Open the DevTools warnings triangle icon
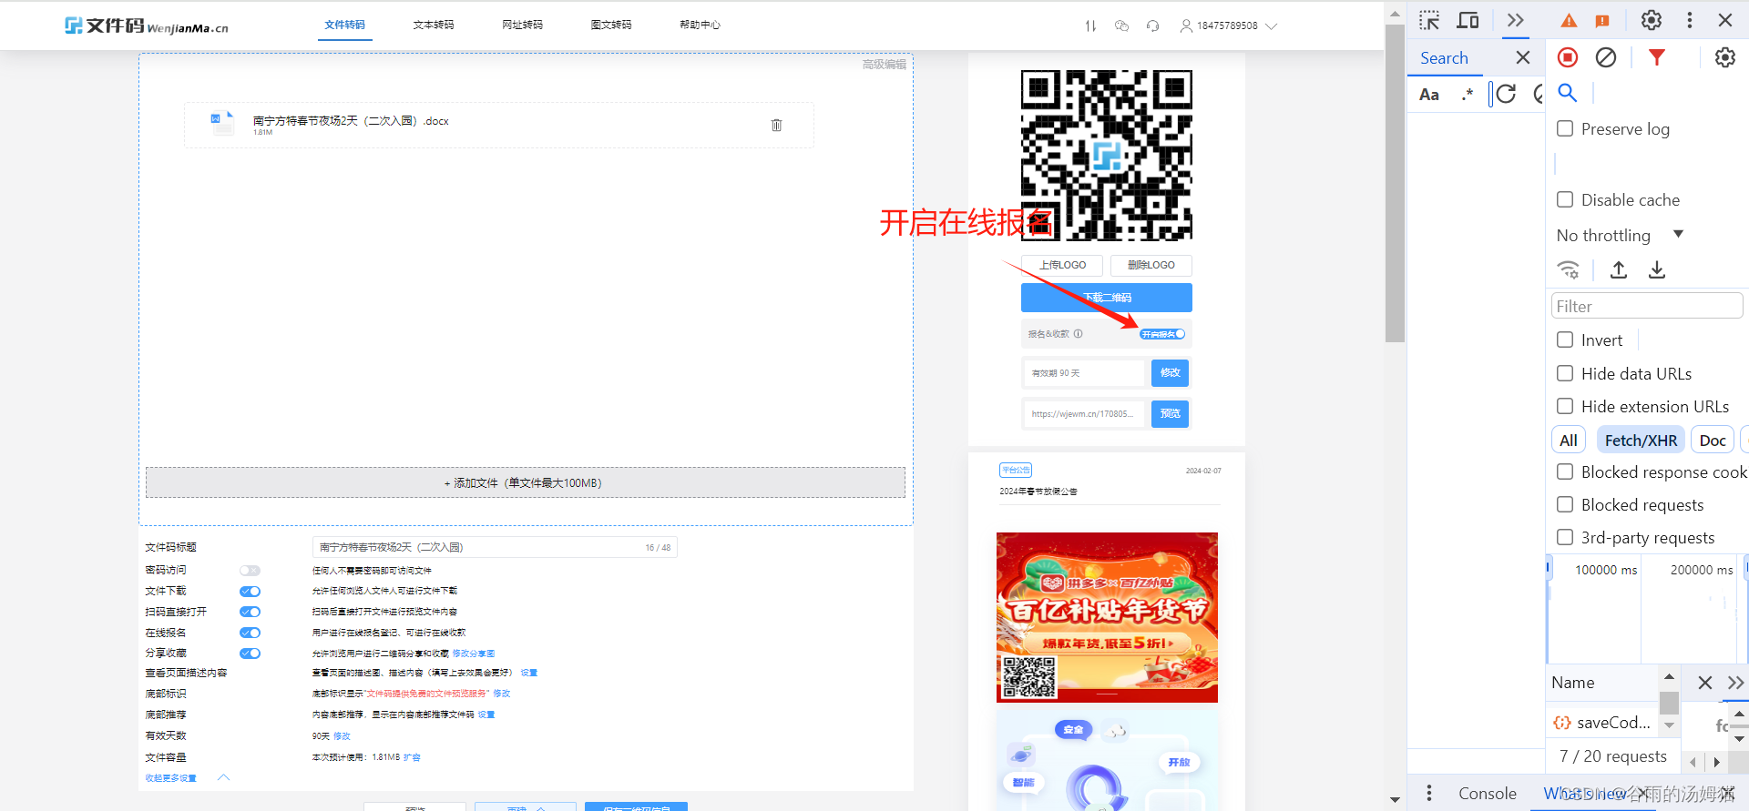 point(1569,21)
